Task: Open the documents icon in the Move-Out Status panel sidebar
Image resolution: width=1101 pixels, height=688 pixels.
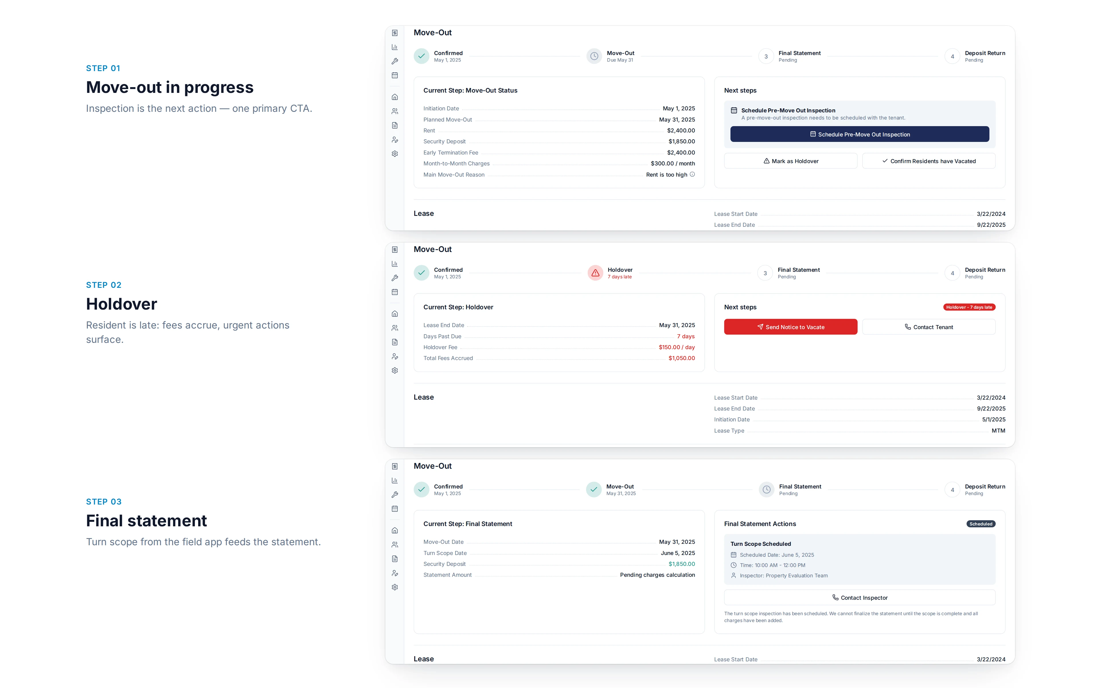Action: 395,125
